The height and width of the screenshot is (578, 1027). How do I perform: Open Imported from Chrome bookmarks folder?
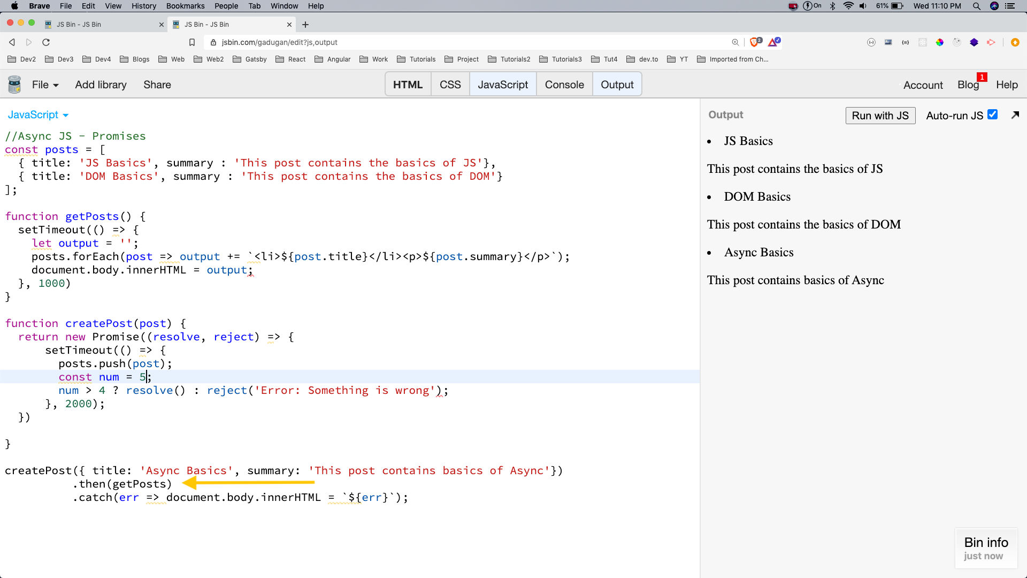(733, 59)
